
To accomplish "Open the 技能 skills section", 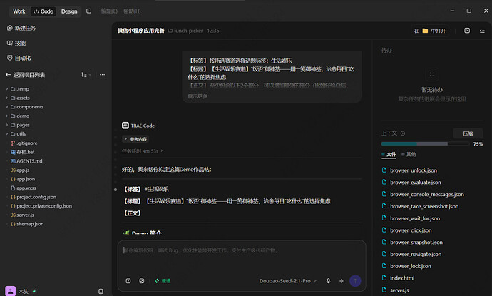I will [16, 43].
